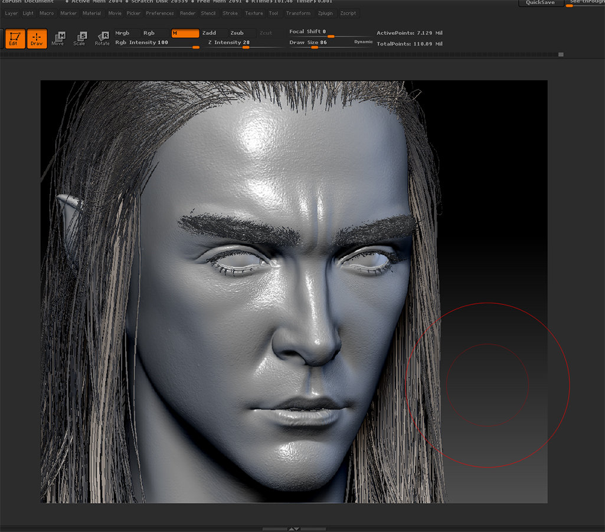Image resolution: width=605 pixels, height=532 pixels.
Task: Click the bottom horizontal scrollbar
Action: click(x=295, y=528)
